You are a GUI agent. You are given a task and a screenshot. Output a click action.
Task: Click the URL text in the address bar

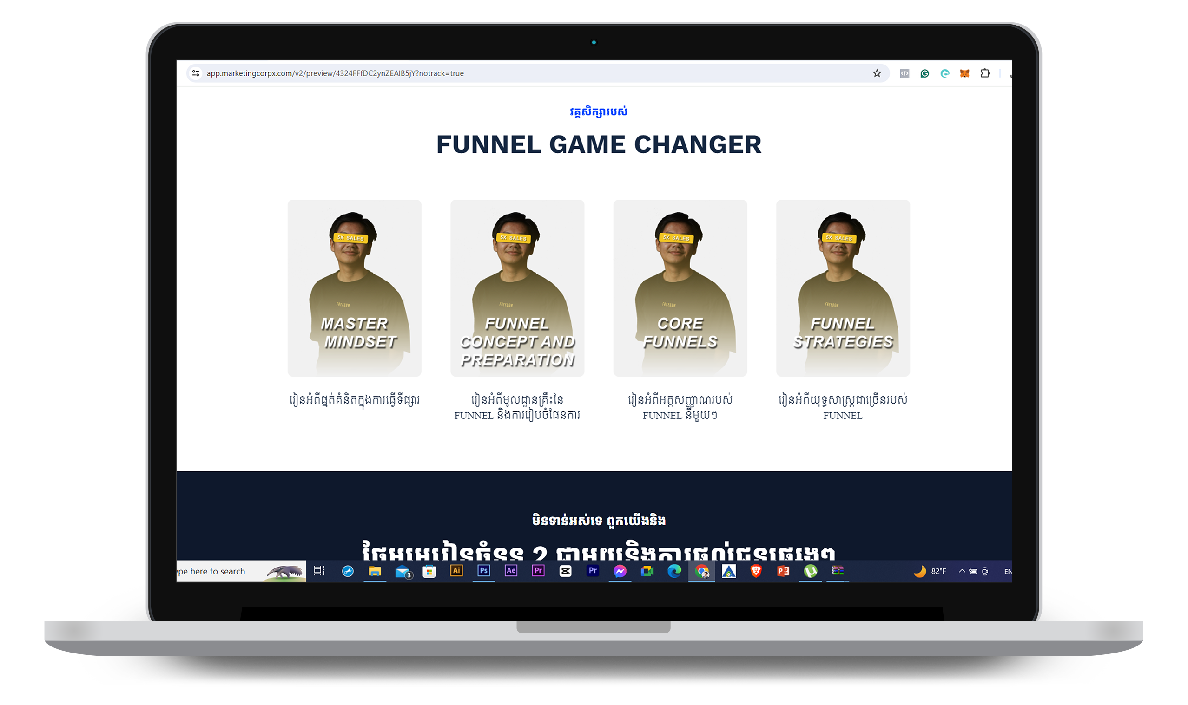coord(335,73)
